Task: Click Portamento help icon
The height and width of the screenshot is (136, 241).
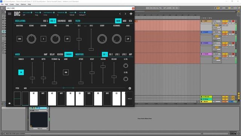Action: click(54, 12)
